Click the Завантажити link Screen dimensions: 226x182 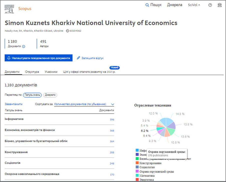click(13, 104)
